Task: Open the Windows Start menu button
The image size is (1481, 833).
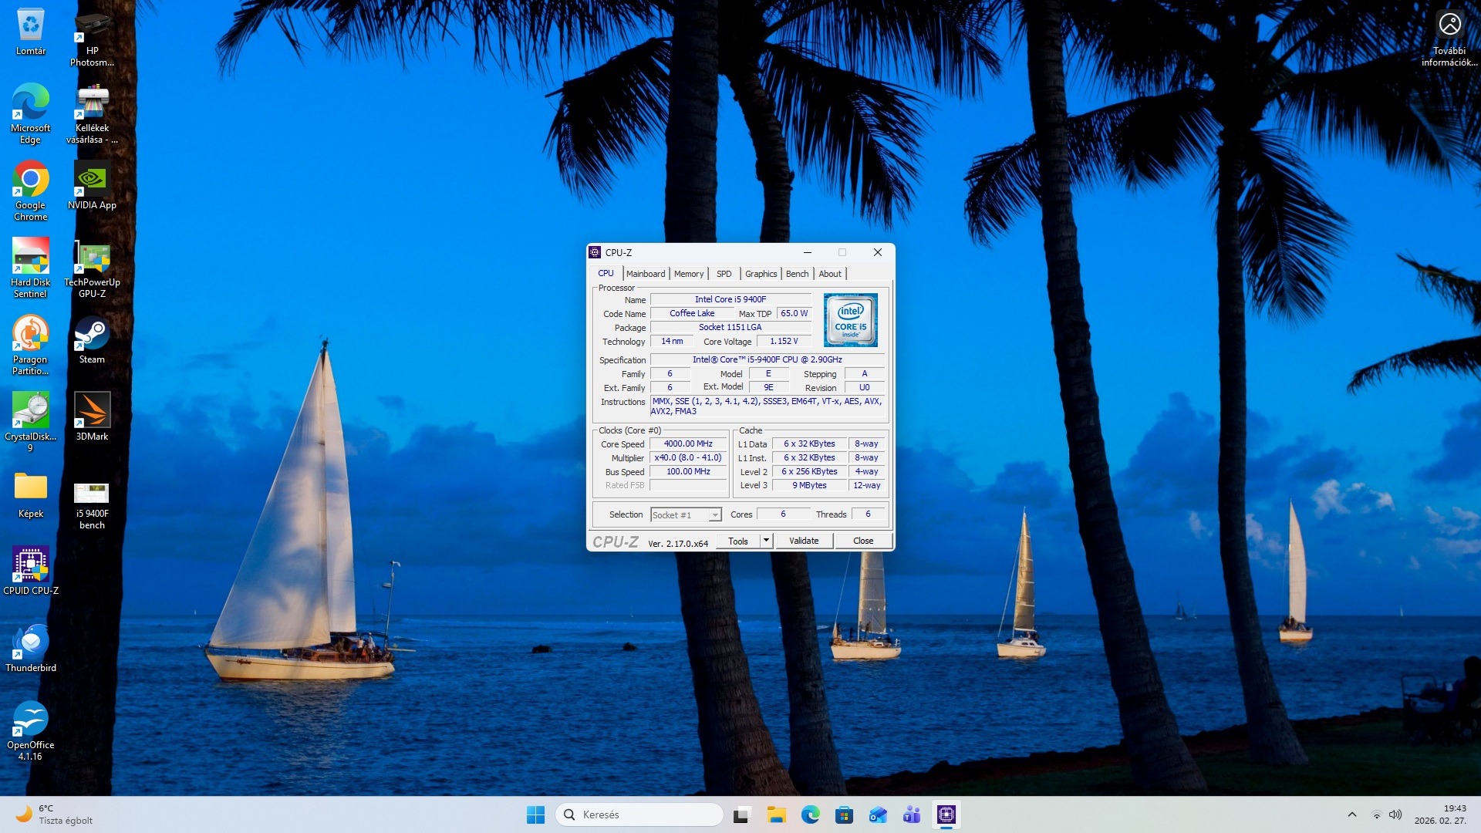Action: pyautogui.click(x=535, y=814)
